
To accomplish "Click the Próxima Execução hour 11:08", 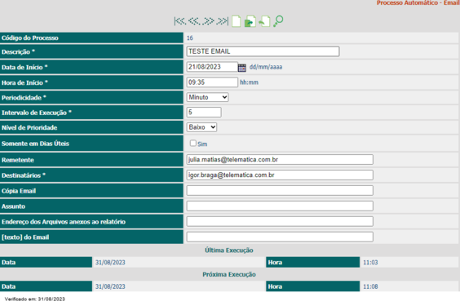I will point(370,286).
